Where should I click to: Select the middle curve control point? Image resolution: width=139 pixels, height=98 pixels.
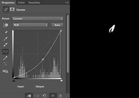(x=43, y=59)
